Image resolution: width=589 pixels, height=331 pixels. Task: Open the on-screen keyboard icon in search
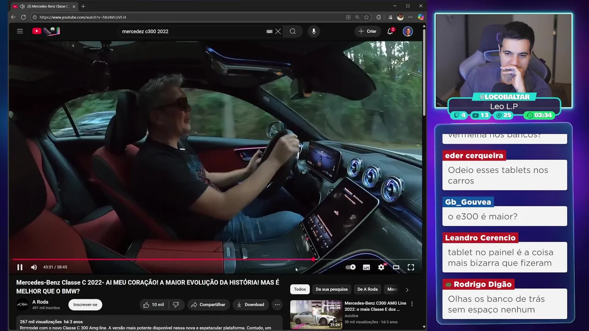click(270, 31)
